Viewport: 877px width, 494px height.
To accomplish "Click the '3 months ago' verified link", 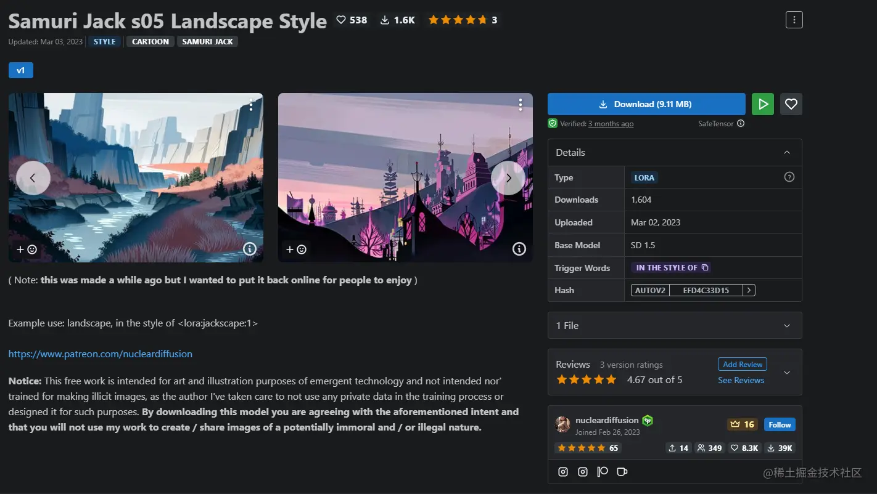I will [x=611, y=124].
